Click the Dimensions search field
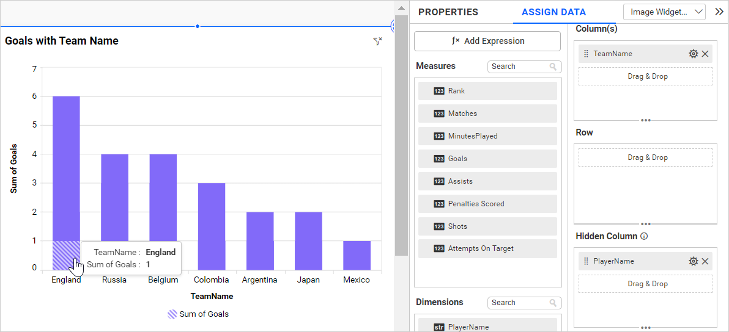Screen dimensions: 729x332 [x=517, y=303]
